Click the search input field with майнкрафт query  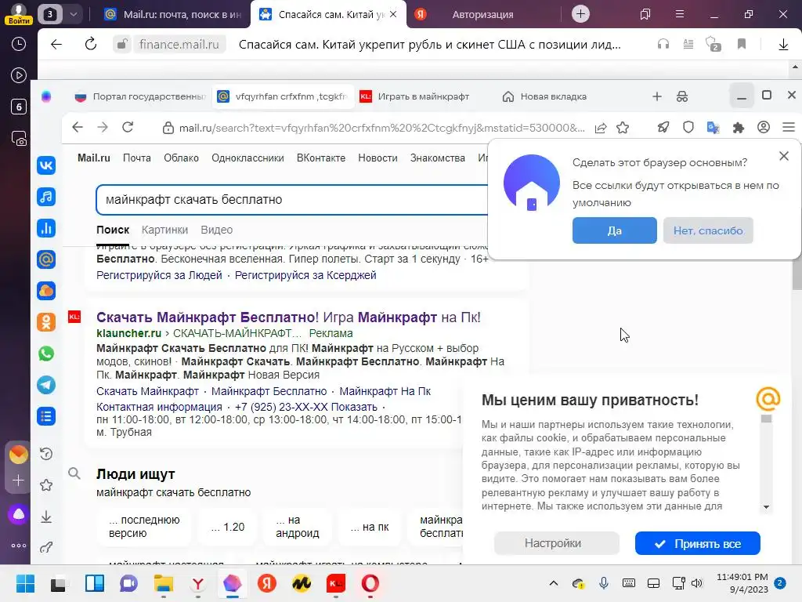[x=291, y=200]
